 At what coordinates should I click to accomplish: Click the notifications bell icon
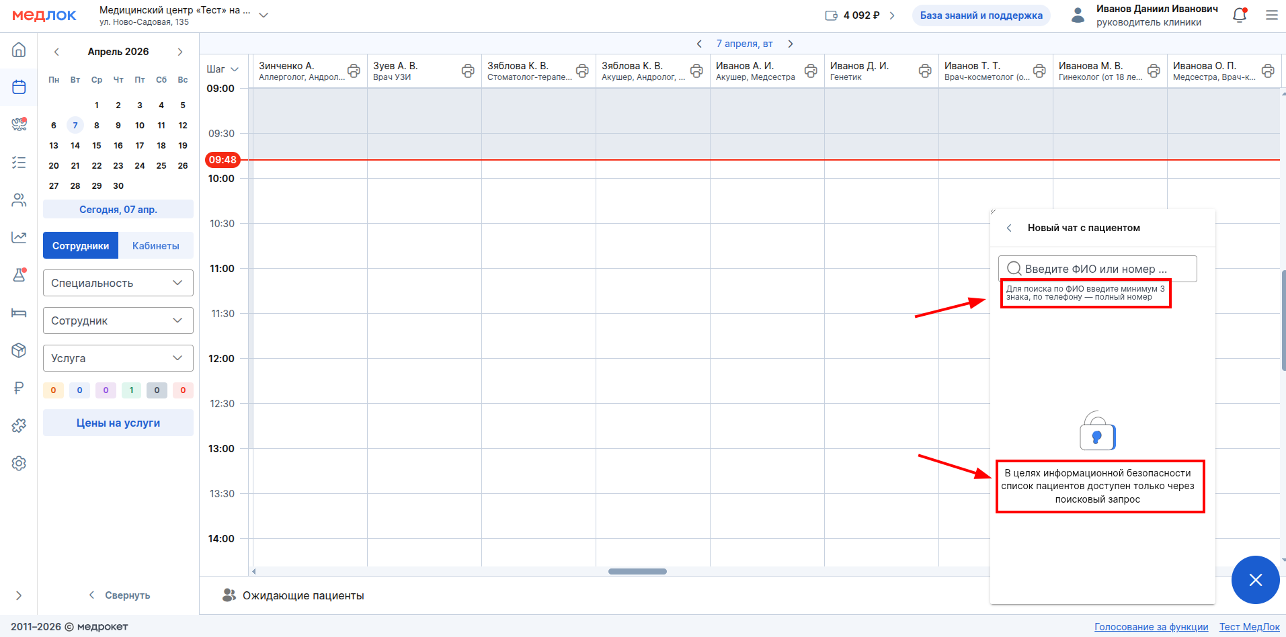pyautogui.click(x=1240, y=15)
